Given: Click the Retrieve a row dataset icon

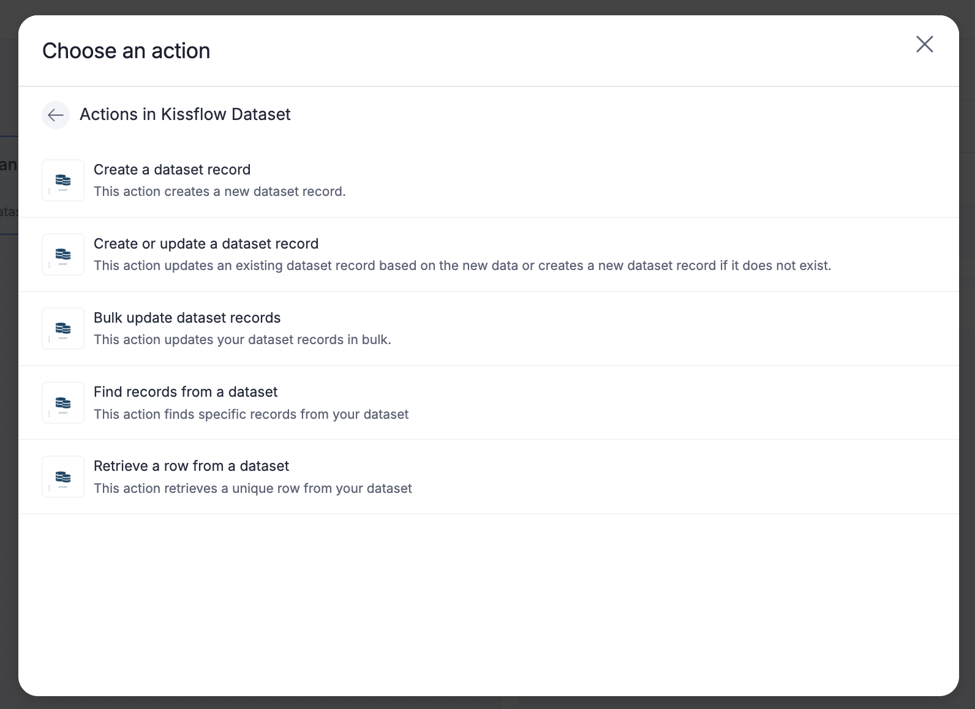Looking at the screenshot, I should click(63, 477).
